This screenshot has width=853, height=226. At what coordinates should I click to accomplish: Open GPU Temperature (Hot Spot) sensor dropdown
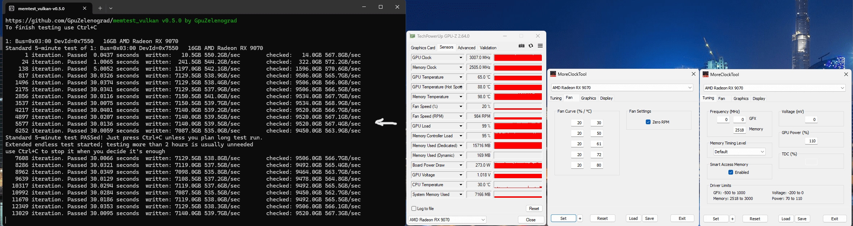[461, 87]
